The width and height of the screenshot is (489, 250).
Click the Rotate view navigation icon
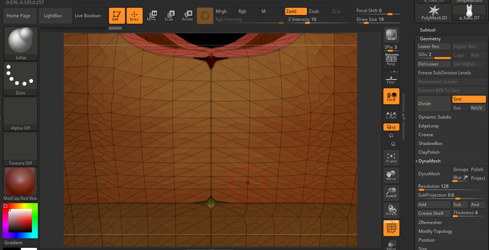point(391,210)
